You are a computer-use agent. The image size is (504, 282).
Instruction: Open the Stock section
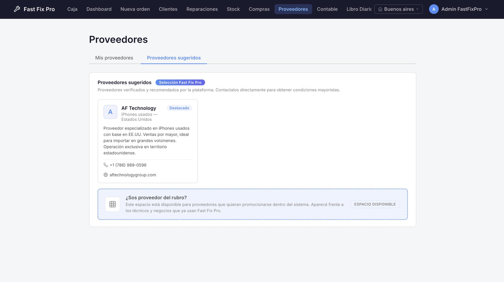(233, 9)
